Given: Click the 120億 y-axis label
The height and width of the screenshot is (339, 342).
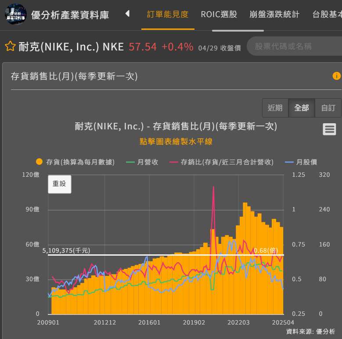Looking at the screenshot, I should (31, 175).
